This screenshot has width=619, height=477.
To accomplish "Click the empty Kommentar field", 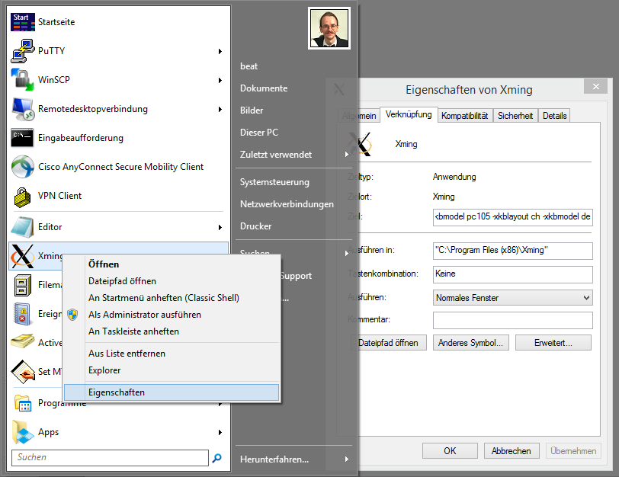I will click(x=513, y=320).
